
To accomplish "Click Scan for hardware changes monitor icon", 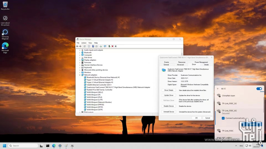I will 105,46.
